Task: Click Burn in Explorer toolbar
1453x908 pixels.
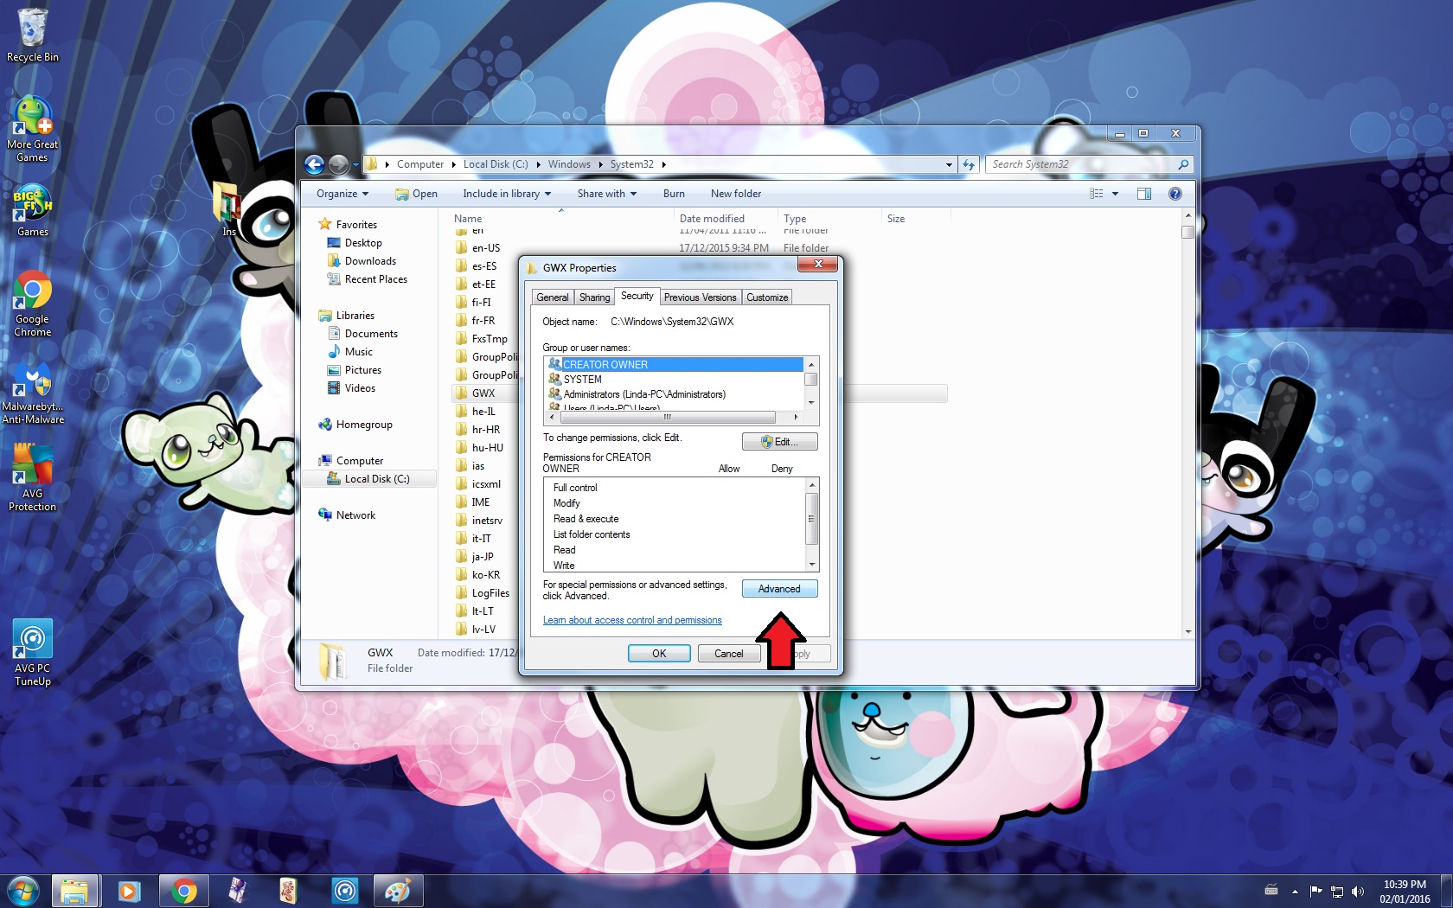Action: 674,194
